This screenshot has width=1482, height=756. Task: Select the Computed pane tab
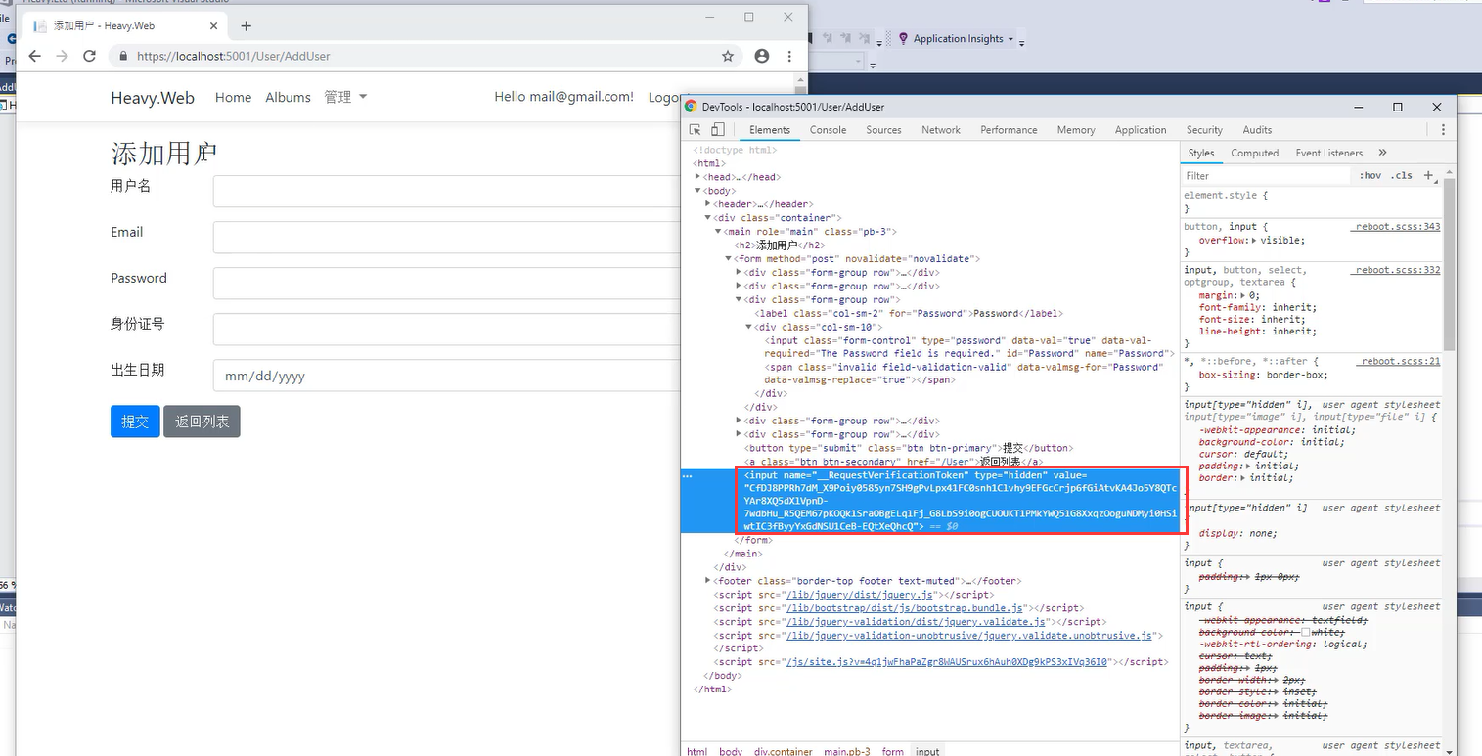click(x=1255, y=153)
